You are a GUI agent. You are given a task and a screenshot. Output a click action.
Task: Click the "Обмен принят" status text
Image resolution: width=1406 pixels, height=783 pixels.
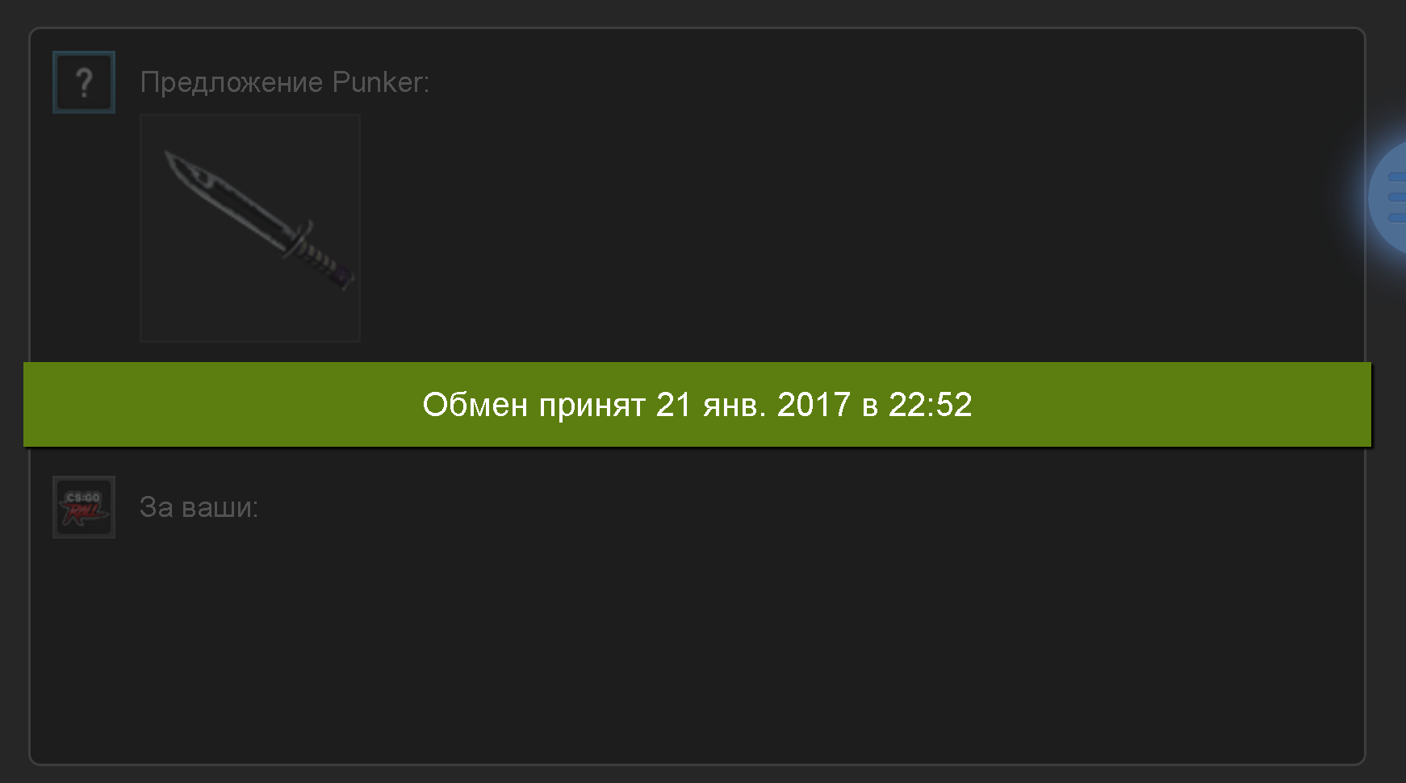coord(534,405)
